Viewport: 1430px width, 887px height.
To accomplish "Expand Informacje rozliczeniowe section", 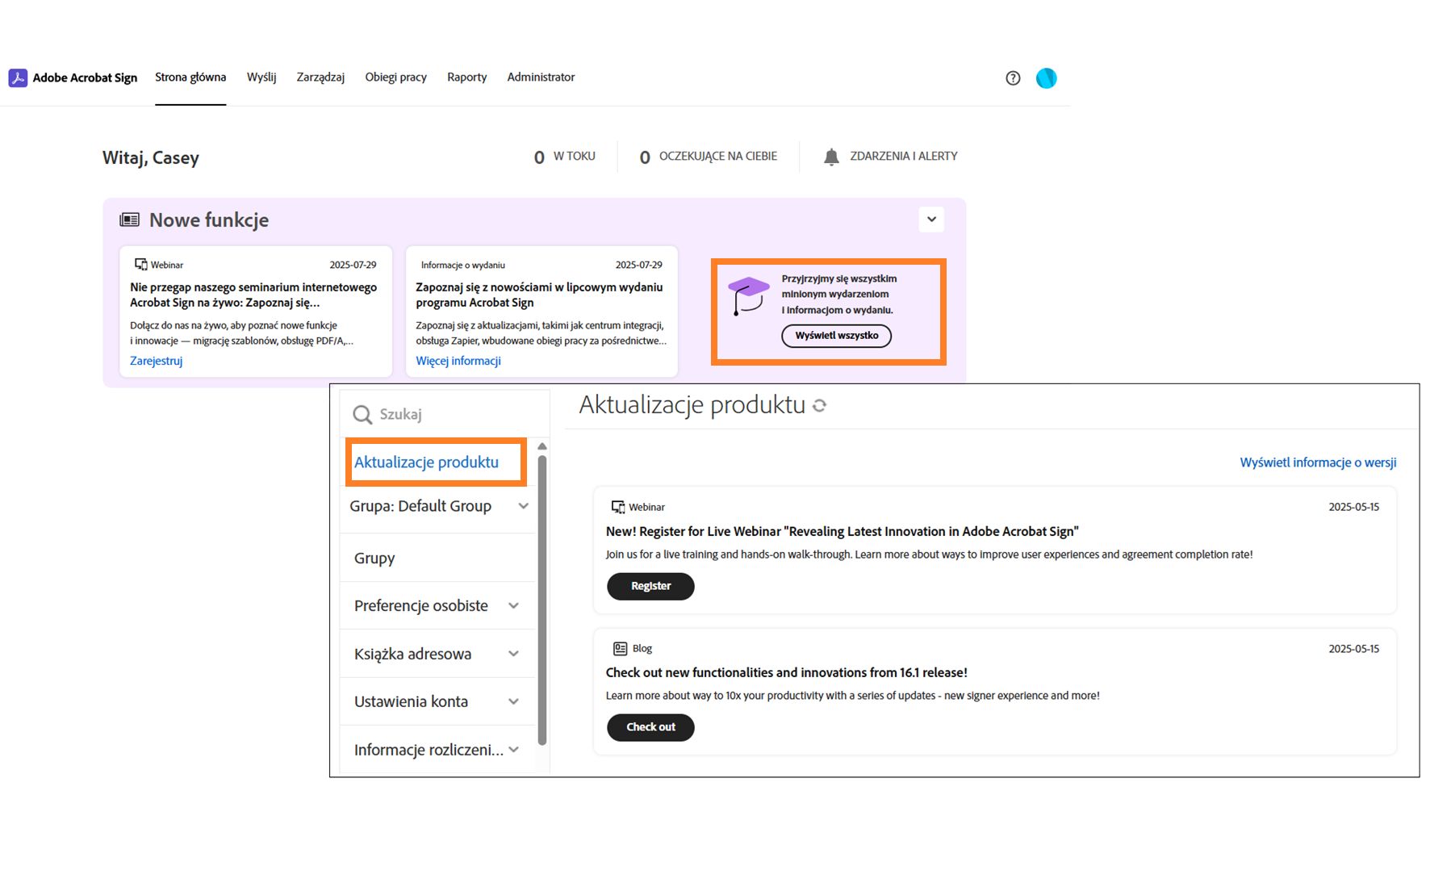I will pyautogui.click(x=513, y=750).
